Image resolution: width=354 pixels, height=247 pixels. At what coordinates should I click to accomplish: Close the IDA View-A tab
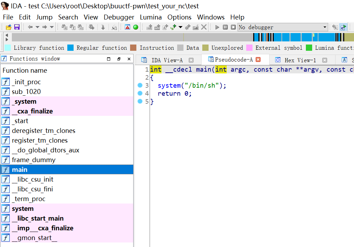pos(191,60)
